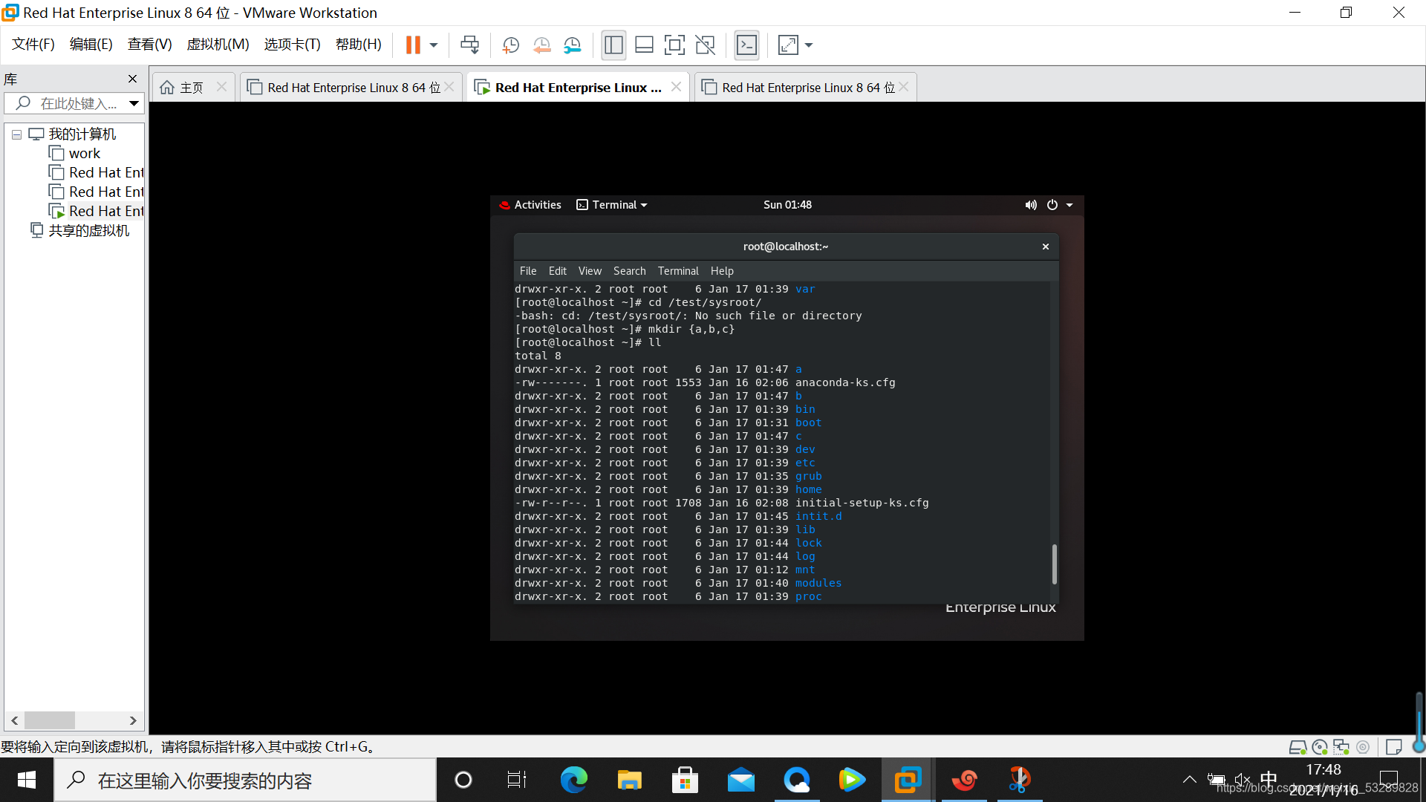The height and width of the screenshot is (802, 1426).
Task: Click the stretch guest display icon
Action: click(788, 45)
